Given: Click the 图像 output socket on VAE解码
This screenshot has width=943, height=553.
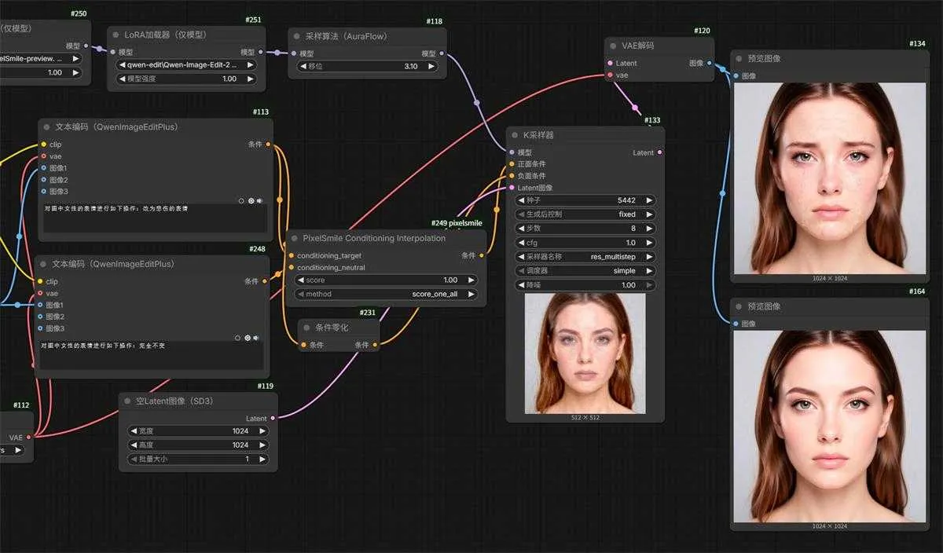Looking at the screenshot, I should pos(709,63).
